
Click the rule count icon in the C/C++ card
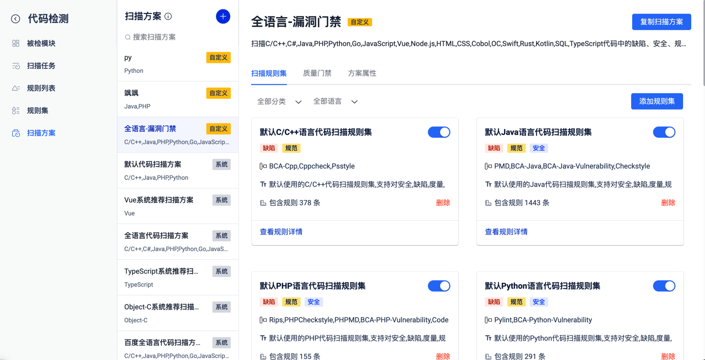(x=263, y=203)
